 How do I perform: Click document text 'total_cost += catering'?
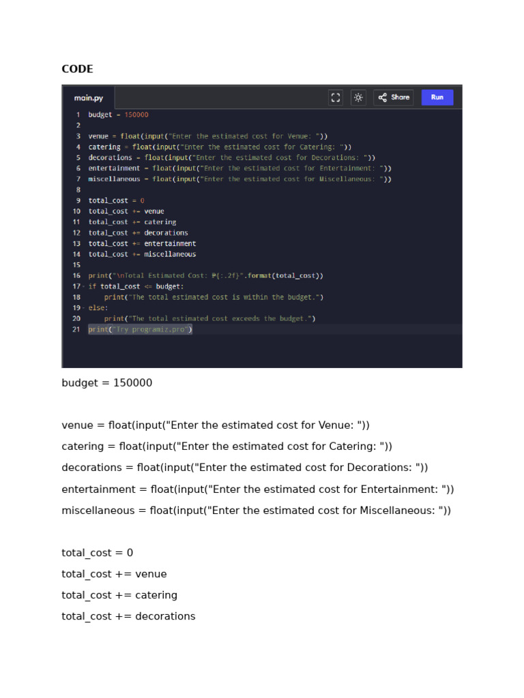click(119, 595)
